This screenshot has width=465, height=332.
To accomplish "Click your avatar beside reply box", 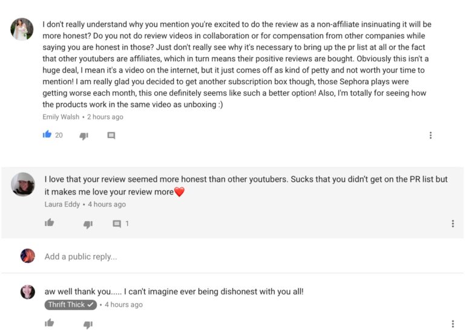I will [28, 256].
